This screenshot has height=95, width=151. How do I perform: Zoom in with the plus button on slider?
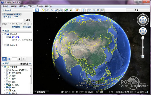coord(143,38)
